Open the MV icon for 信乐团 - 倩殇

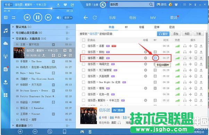(x=155, y=88)
